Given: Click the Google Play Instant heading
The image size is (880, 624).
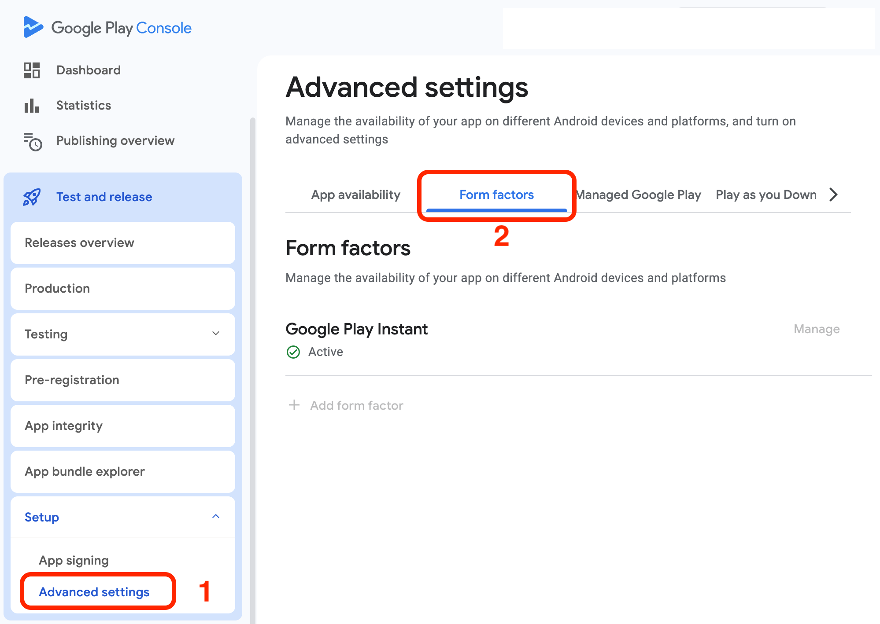Looking at the screenshot, I should pyautogui.click(x=357, y=329).
